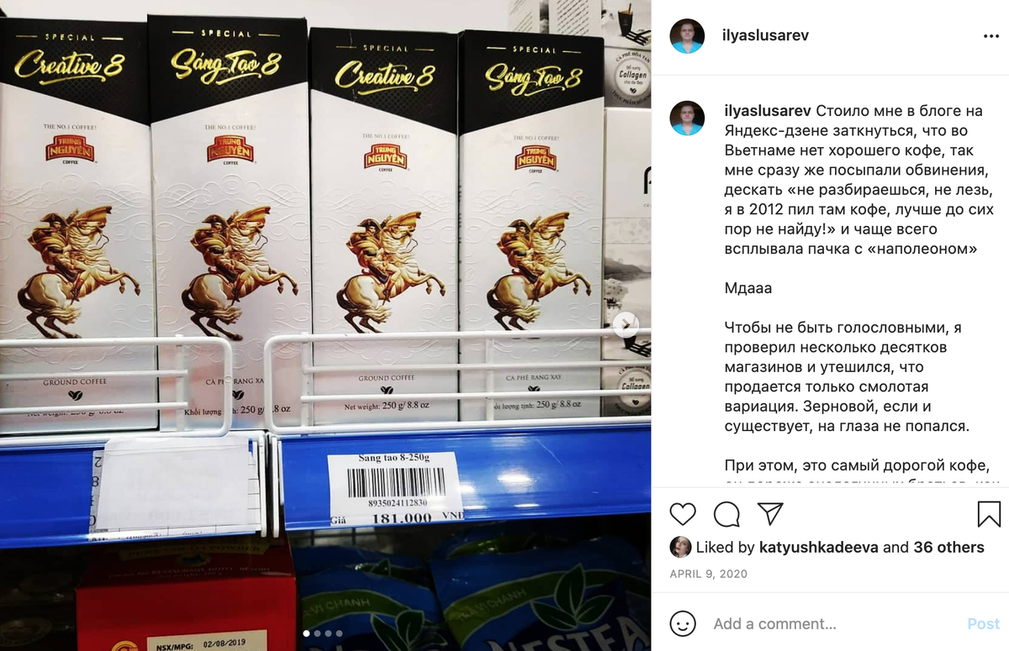The width and height of the screenshot is (1009, 651).
Task: Open the three-dot more options menu
Action: [991, 37]
